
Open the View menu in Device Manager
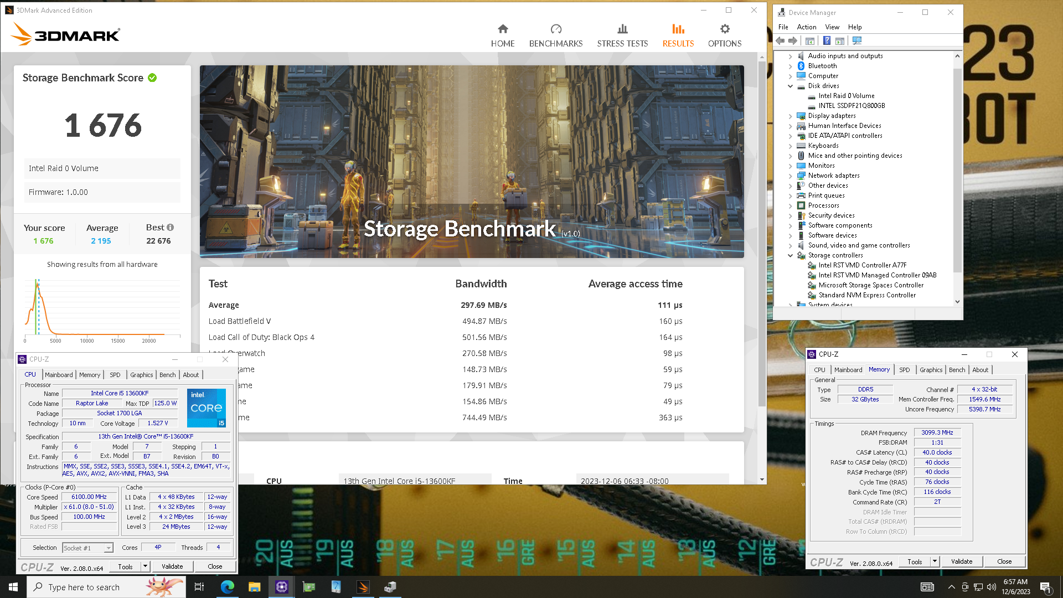click(832, 27)
